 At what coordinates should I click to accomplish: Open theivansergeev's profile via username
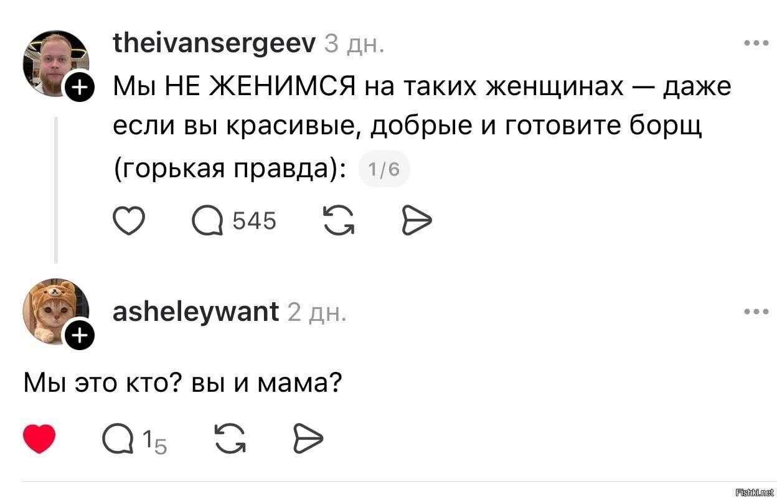tap(213, 42)
